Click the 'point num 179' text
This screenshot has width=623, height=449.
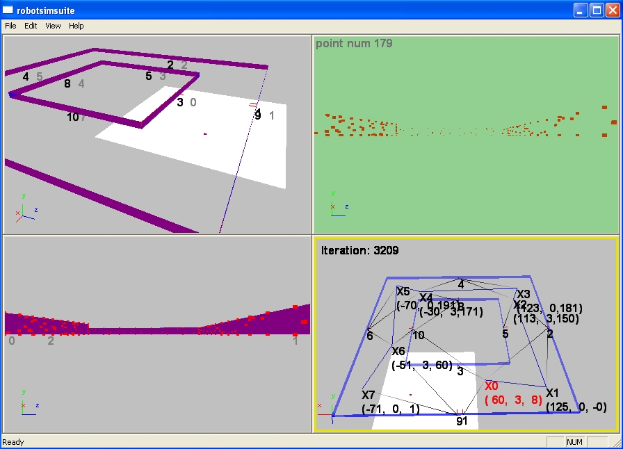(354, 43)
